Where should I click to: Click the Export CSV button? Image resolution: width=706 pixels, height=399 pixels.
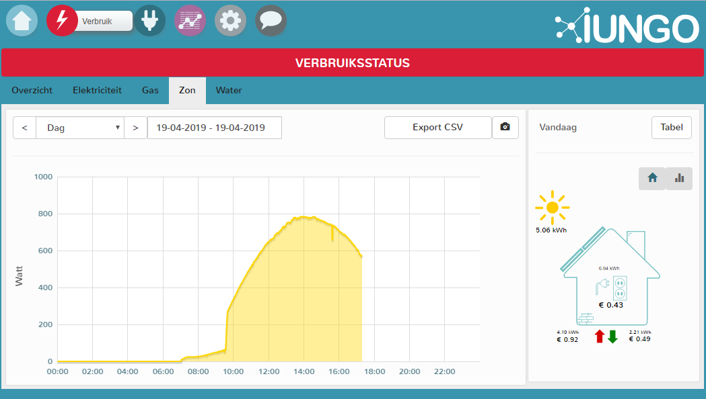click(437, 128)
